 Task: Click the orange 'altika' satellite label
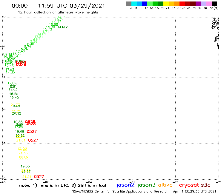[165, 185]
